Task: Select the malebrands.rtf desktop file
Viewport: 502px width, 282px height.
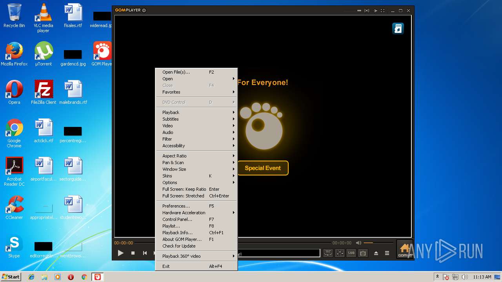Action: click(x=73, y=92)
